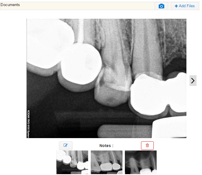Select the middle X-ray thumbnail
This screenshot has width=202, height=175.
107,162
